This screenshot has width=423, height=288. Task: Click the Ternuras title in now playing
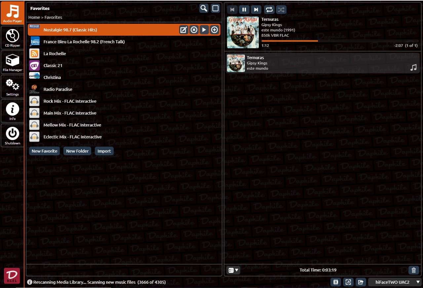(270, 19)
